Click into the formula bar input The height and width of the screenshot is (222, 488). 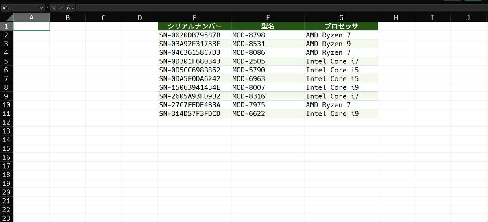(x=281, y=8)
